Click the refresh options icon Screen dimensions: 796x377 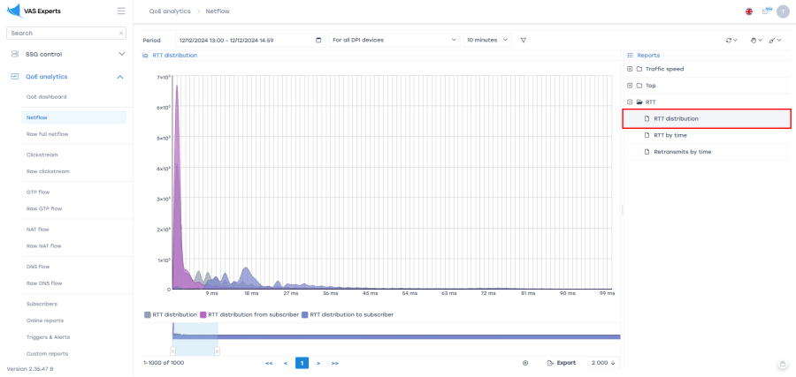click(730, 40)
